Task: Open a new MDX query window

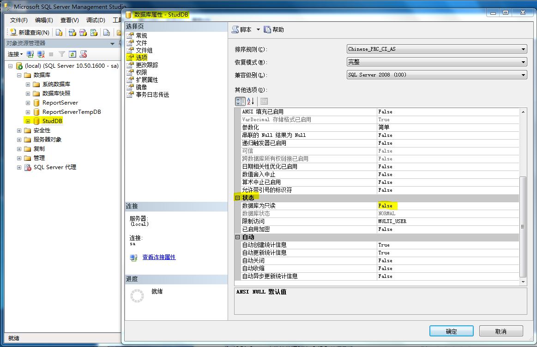Action: (x=72, y=33)
